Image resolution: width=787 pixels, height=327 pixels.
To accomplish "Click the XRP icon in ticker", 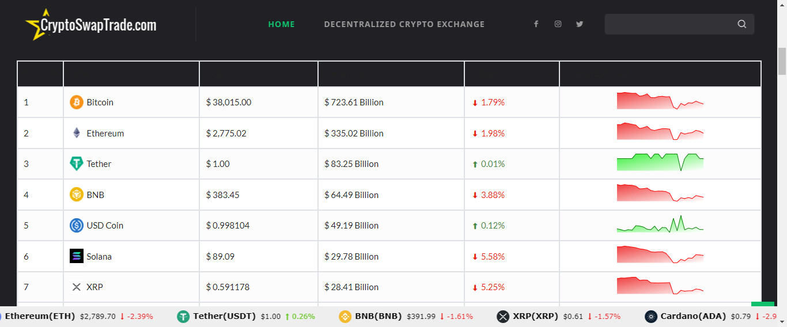I will [503, 316].
